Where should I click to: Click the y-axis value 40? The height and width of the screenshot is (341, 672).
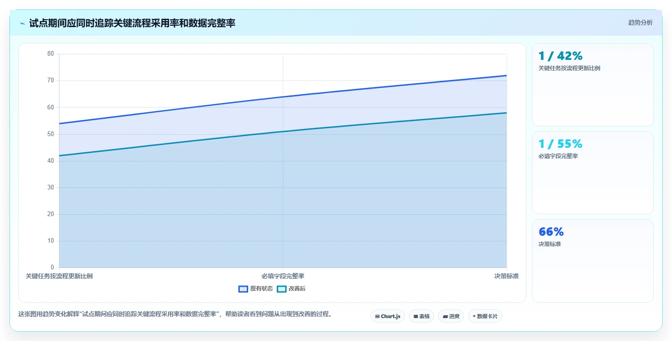(x=51, y=161)
